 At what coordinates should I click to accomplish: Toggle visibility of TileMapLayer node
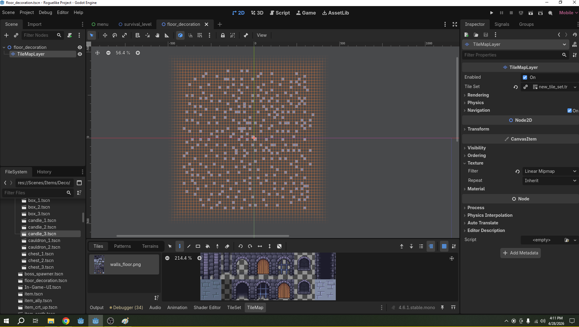80,54
